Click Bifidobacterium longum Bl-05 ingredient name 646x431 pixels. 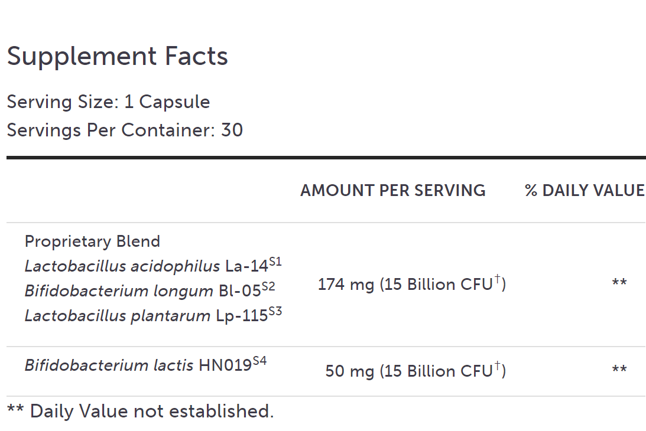[142, 291]
